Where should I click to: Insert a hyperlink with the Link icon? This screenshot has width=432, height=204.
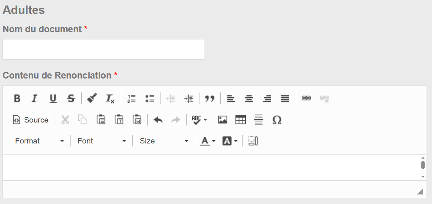[306, 98]
